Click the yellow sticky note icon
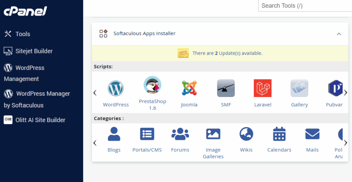The image size is (352, 182). tap(183, 53)
